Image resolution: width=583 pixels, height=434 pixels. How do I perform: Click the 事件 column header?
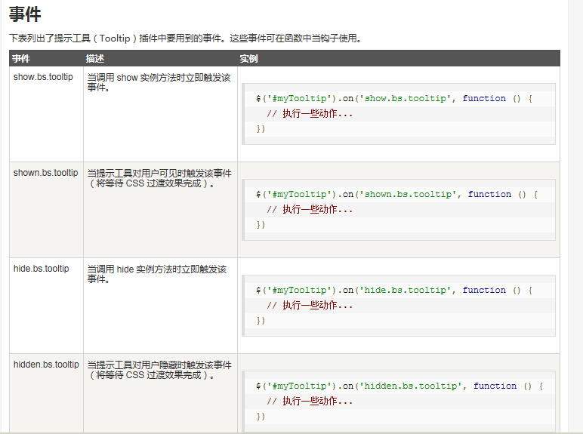[21, 59]
